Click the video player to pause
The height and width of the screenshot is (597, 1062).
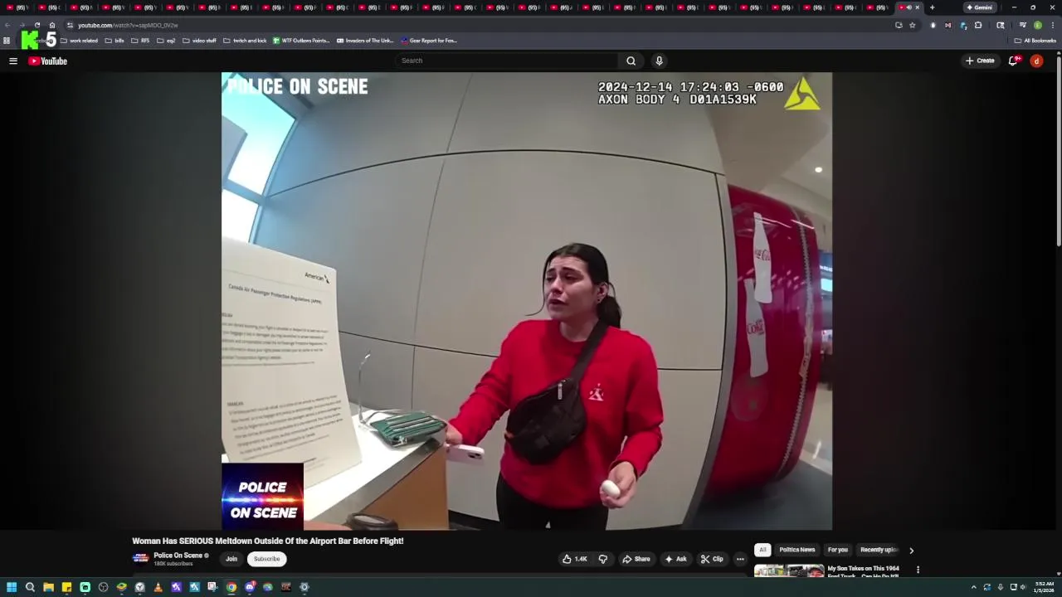pos(527,301)
